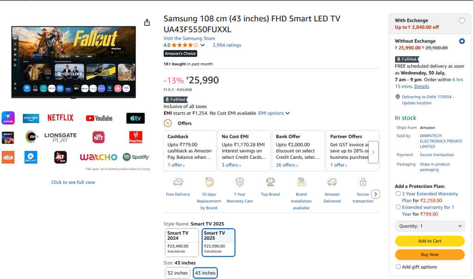This screenshot has width=473, height=279.
Task: Switch to the Smart TV 2024 style option
Action: (x=182, y=242)
